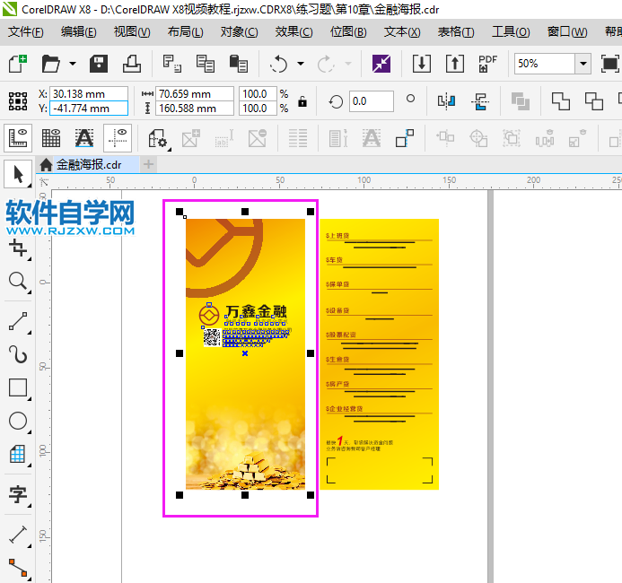Click the Print icon
The height and width of the screenshot is (583, 622).
(x=132, y=65)
